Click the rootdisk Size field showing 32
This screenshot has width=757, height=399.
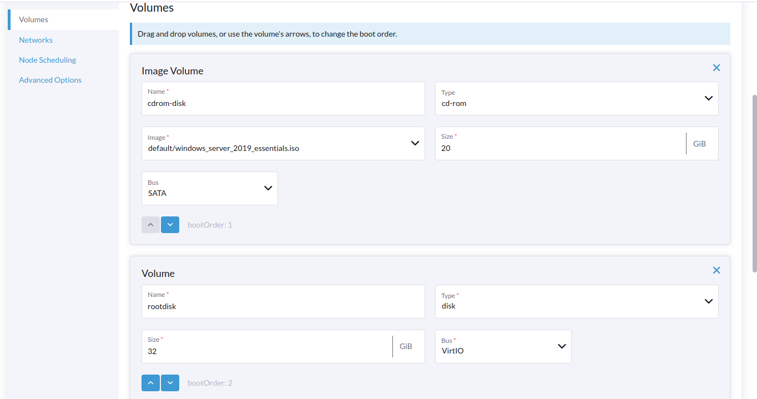click(267, 347)
